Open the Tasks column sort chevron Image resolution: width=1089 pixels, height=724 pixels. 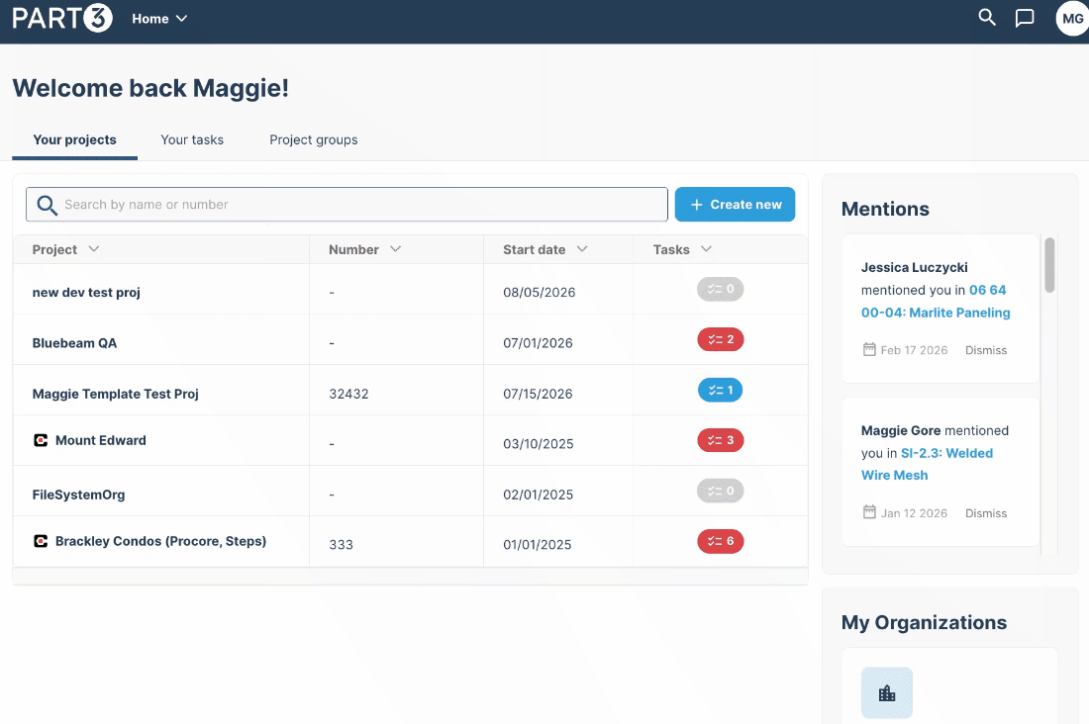(x=706, y=248)
